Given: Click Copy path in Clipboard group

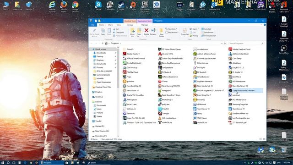Looking at the screenshot, I should click(119, 33).
